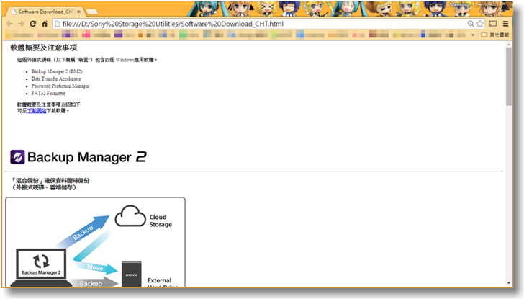This screenshot has width=524, height=299.
Task: Open the zoom magnifier icon in address bar
Action: pos(471,24)
